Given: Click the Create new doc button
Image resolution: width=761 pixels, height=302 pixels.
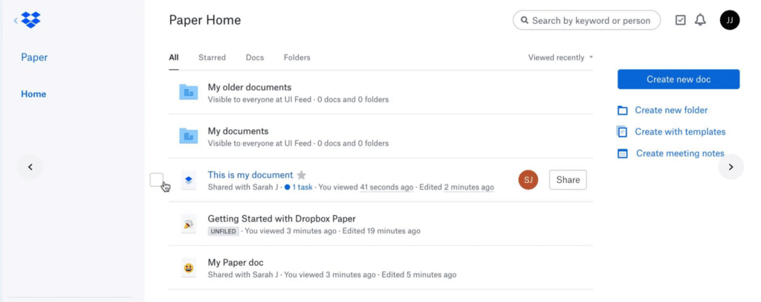Looking at the screenshot, I should tap(679, 79).
